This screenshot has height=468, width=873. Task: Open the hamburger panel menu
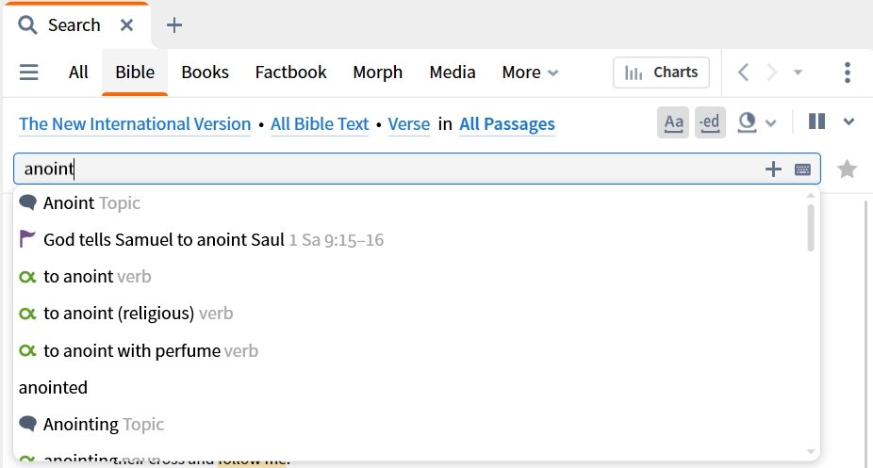coord(28,73)
